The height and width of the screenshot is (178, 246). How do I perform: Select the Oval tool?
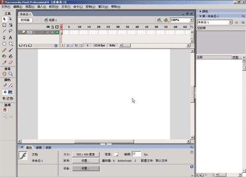[x=4, y=44]
